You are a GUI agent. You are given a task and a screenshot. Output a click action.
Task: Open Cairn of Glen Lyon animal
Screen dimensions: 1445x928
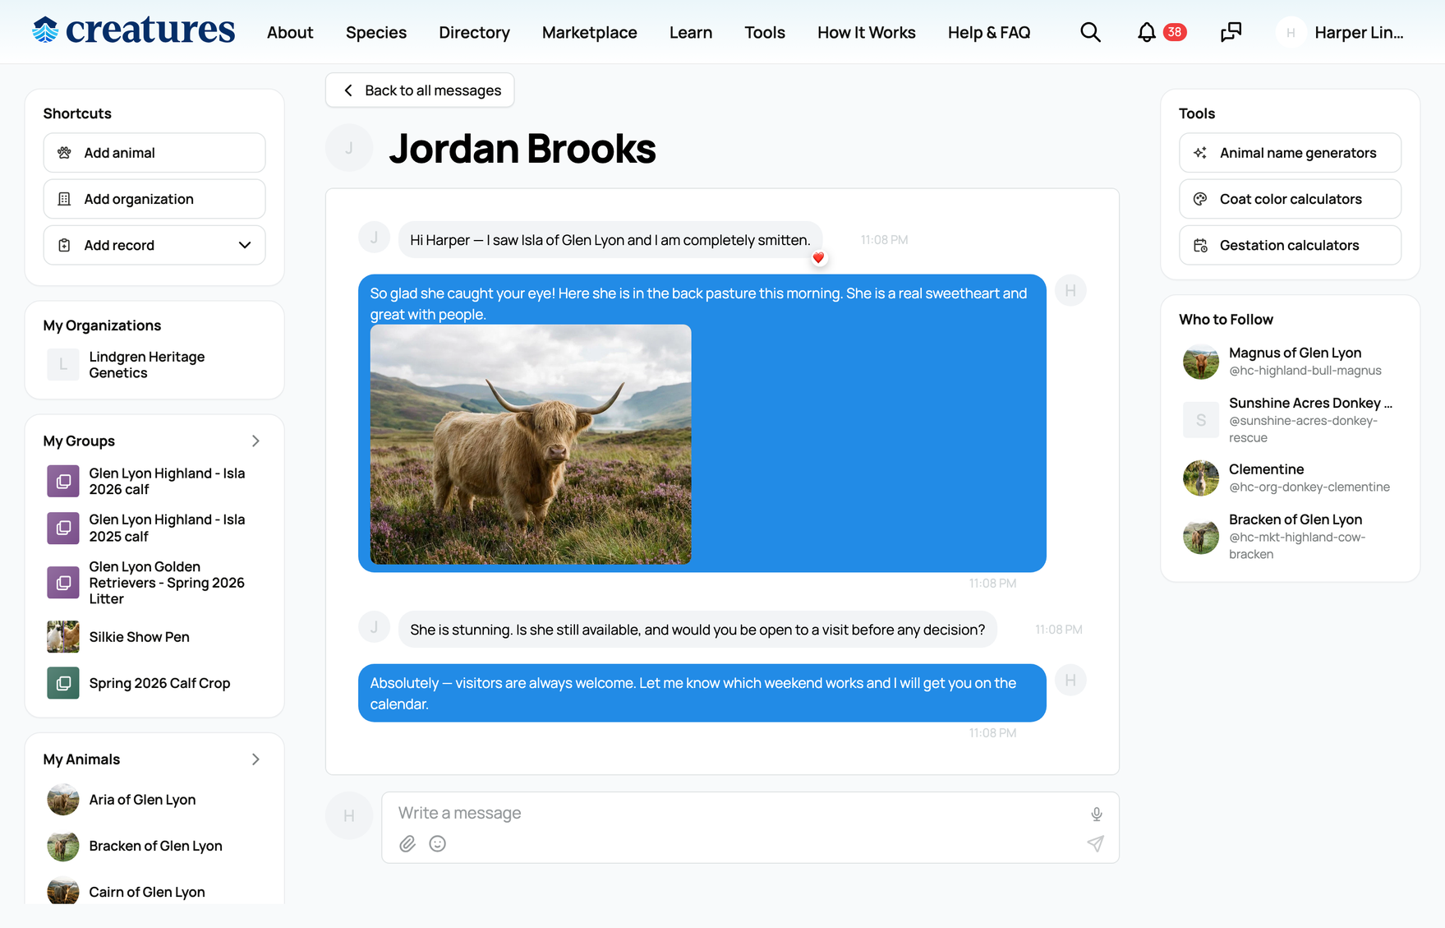[147, 892]
